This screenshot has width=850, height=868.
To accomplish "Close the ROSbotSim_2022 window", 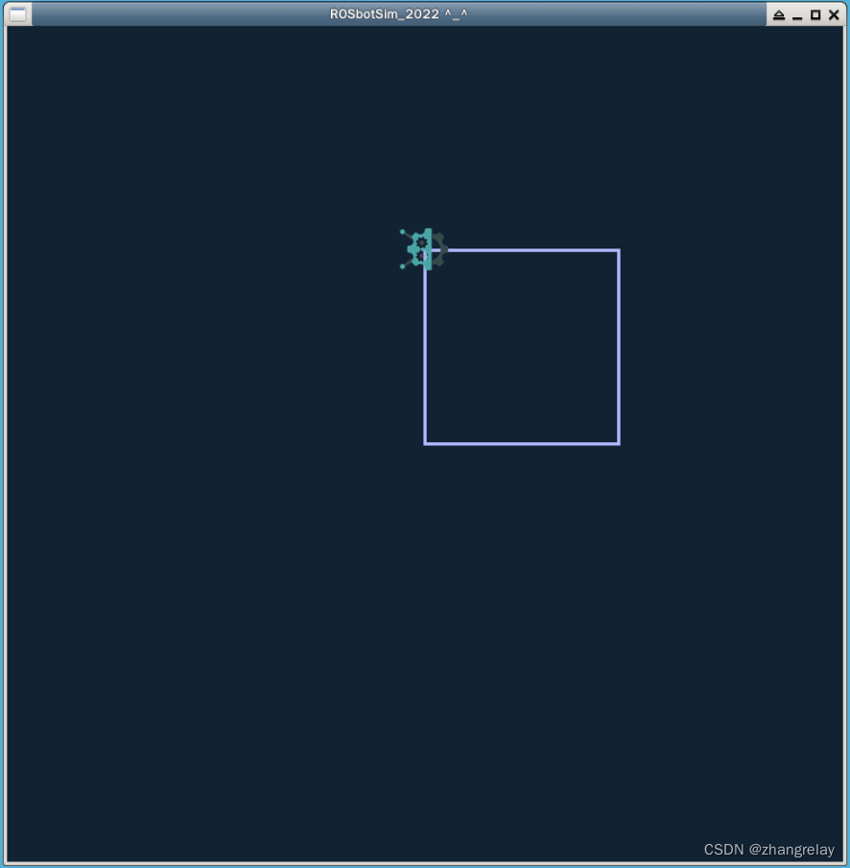I will click(x=834, y=15).
